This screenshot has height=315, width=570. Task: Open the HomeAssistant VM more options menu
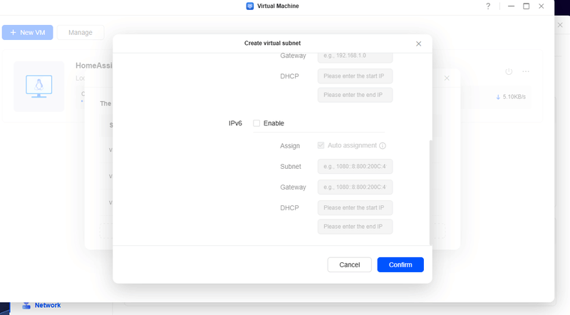[x=526, y=71]
